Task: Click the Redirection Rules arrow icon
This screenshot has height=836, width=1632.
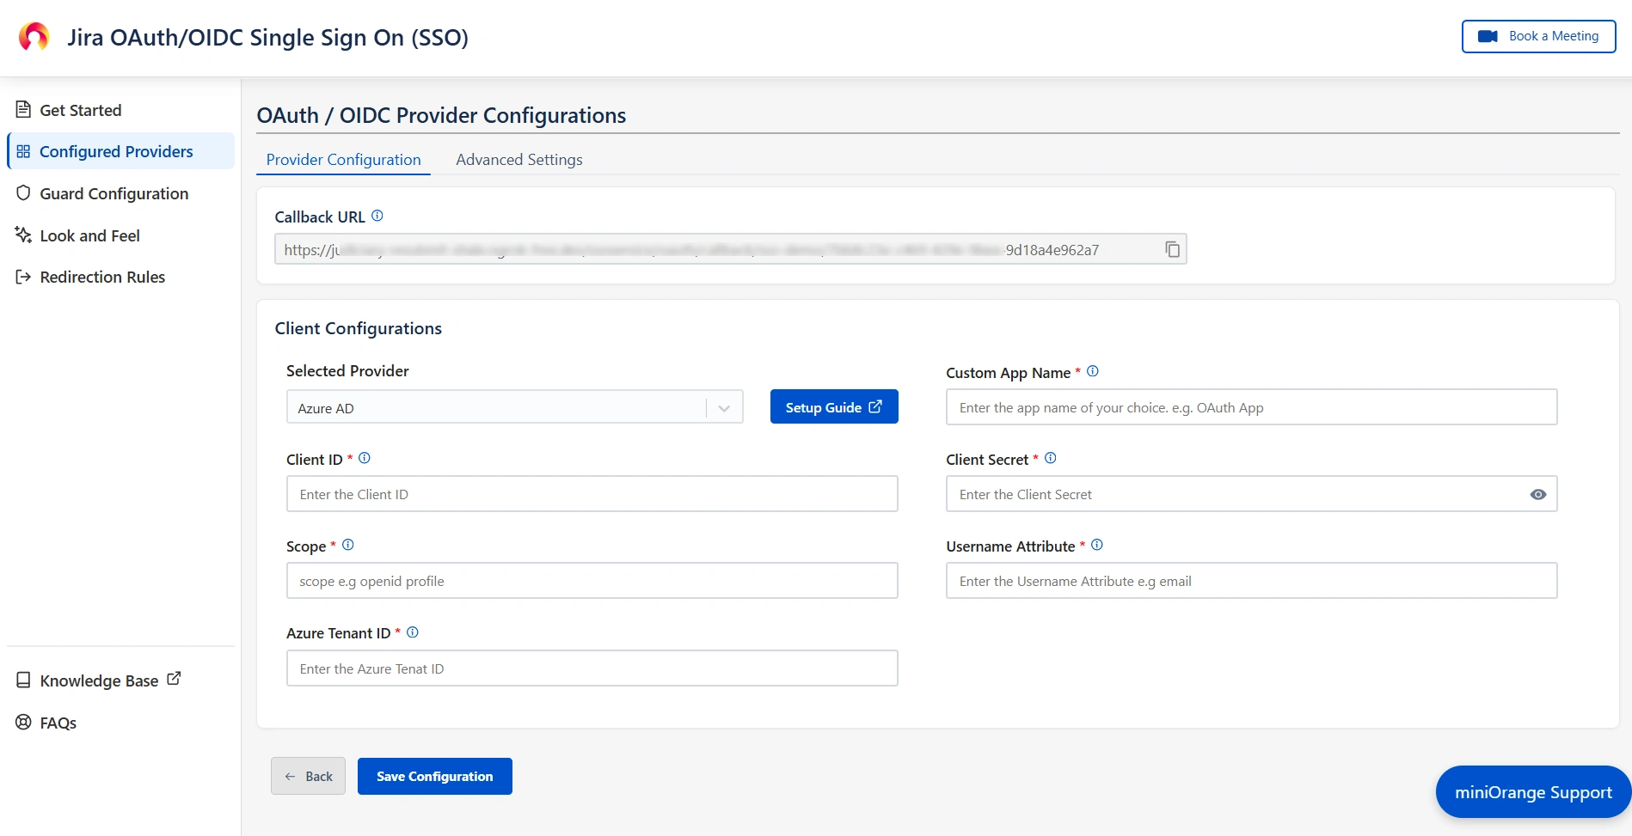Action: [23, 277]
